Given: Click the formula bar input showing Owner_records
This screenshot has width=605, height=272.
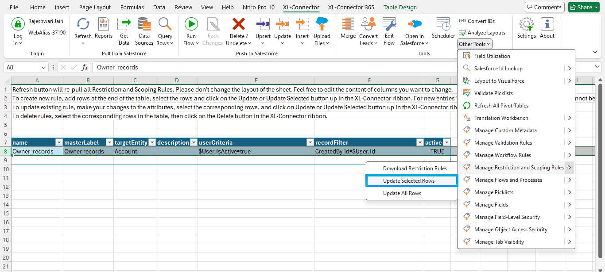Looking at the screenshot, I should point(341,68).
